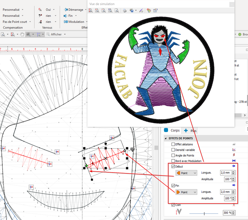Viewport: 248px width, 220px height.
Task: Click the Verrous group label
Action: [x=47, y=28]
